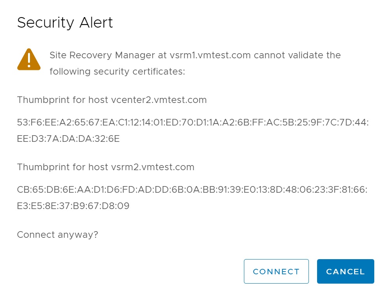Click the final D8:09 of the vsrm2 thumbprint
The height and width of the screenshot is (298, 391).
[x=118, y=206]
